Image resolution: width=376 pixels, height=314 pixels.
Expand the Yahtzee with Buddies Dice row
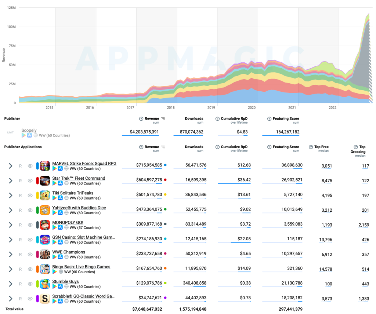pyautogui.click(x=10, y=210)
